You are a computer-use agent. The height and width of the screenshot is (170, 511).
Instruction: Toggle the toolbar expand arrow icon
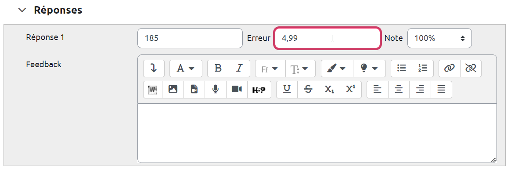[x=154, y=69]
